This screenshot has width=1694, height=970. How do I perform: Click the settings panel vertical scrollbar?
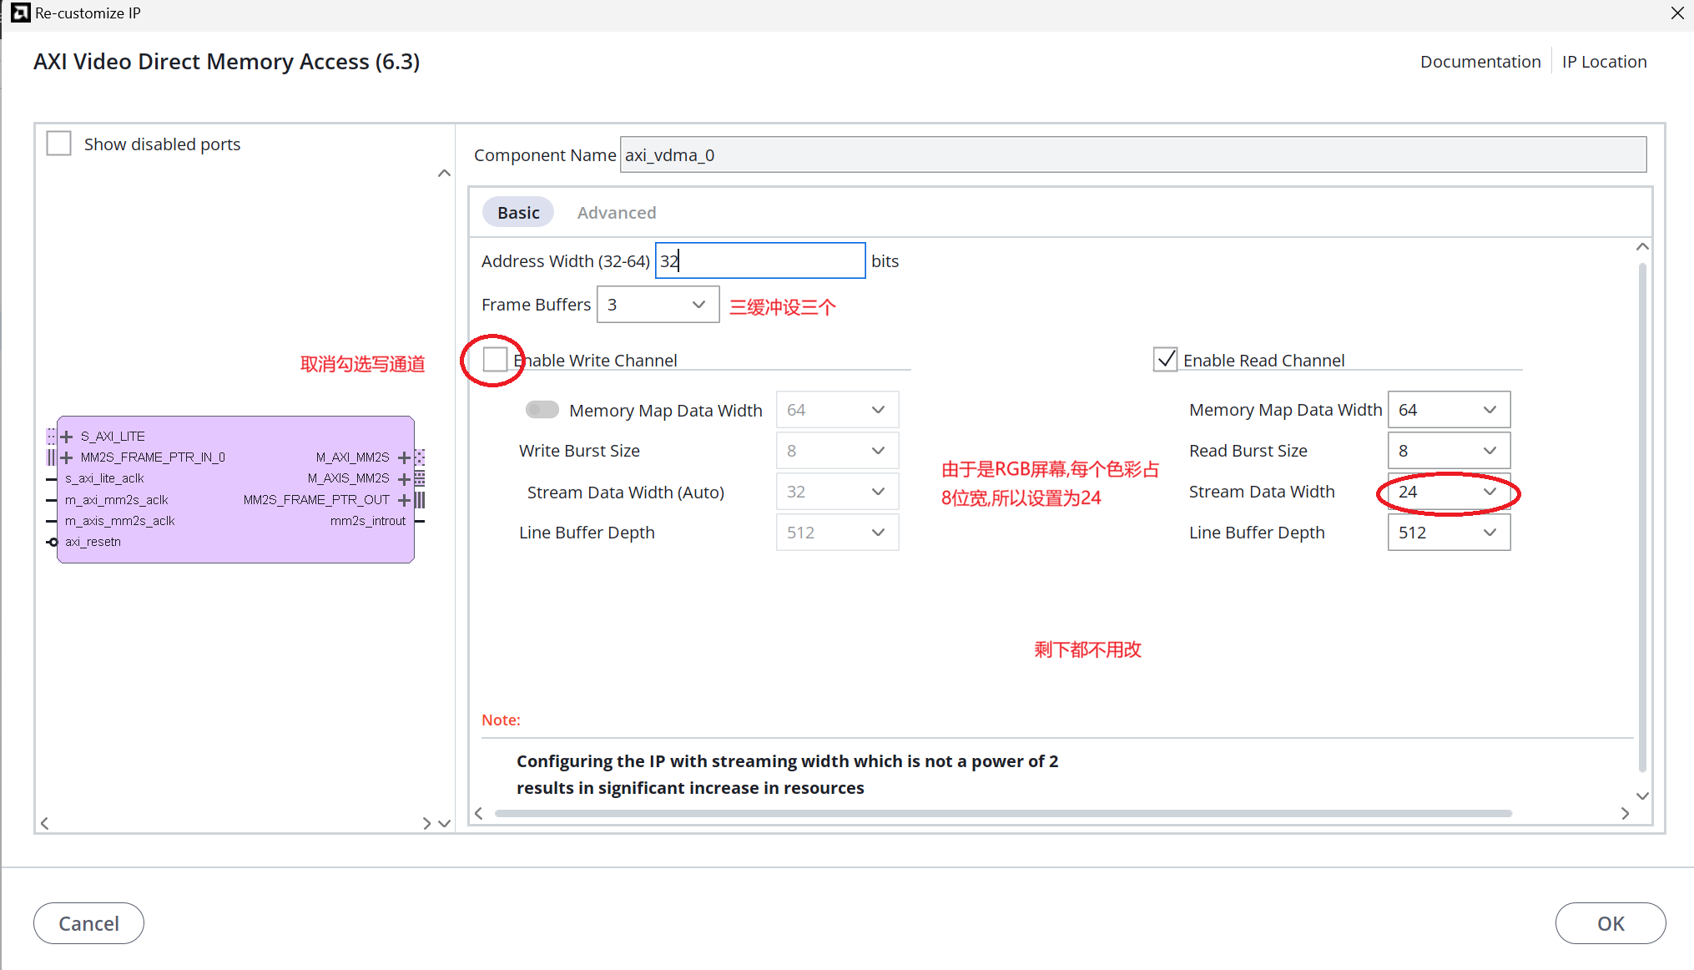click(x=1642, y=518)
